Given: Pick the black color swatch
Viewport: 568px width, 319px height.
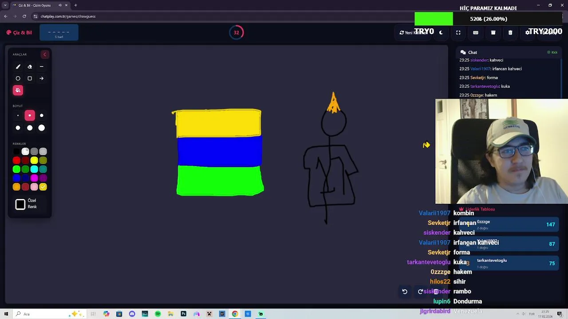Looking at the screenshot, I should click(x=16, y=152).
